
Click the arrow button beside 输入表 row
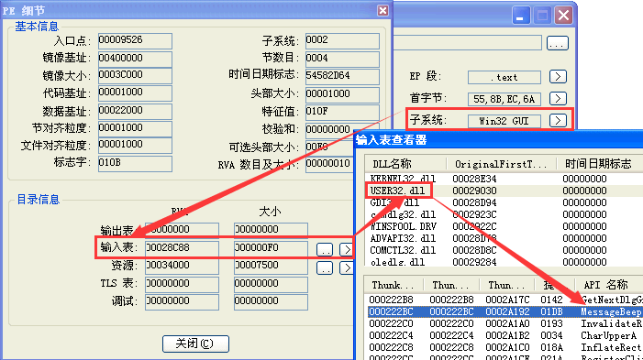(347, 250)
